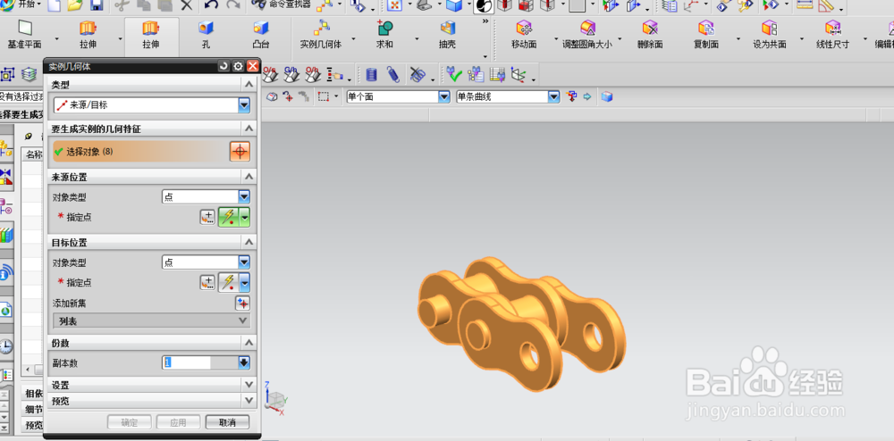Select the 求和 unite tool
Viewport: 894px width, 441px height.
(384, 35)
